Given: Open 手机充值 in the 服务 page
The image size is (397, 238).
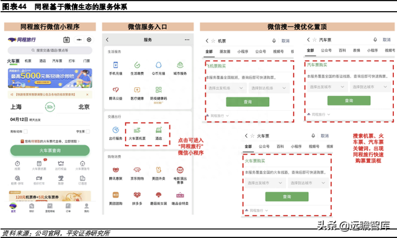Looking at the screenshot, I should pyautogui.click(x=116, y=65).
